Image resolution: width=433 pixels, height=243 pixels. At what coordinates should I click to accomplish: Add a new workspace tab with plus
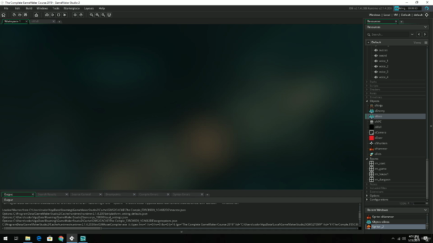(x=60, y=22)
